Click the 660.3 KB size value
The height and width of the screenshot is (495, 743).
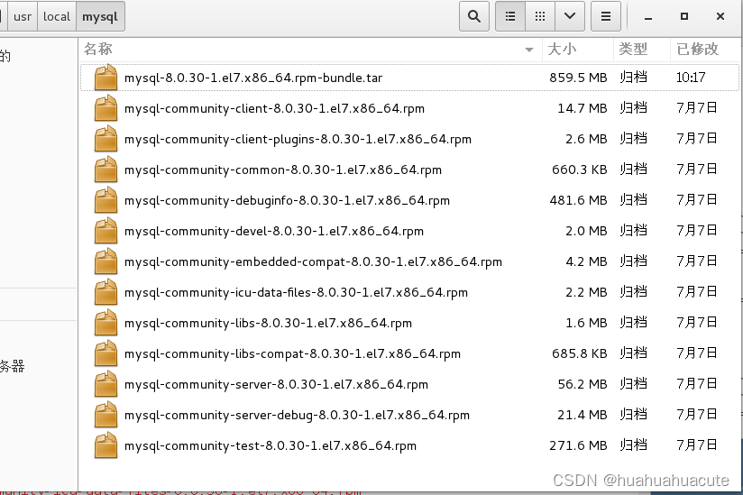click(580, 170)
